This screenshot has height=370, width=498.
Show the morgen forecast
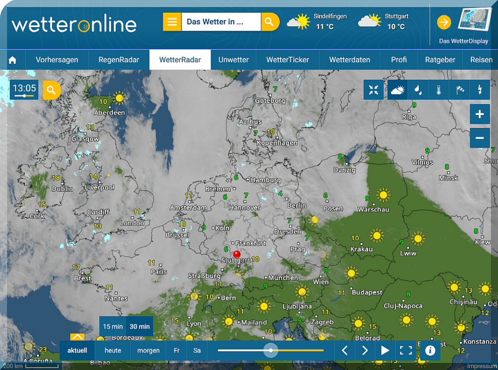(148, 350)
